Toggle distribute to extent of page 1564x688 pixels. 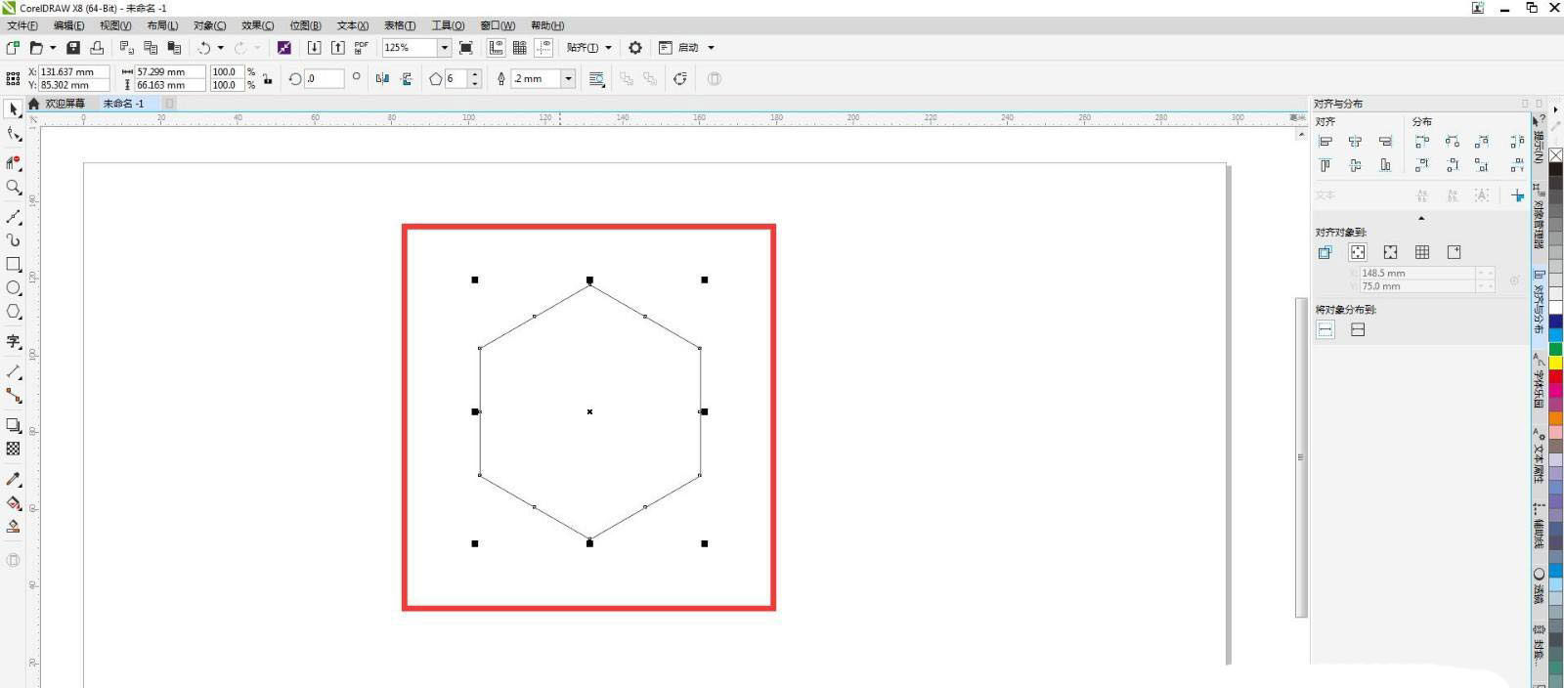(x=1358, y=330)
